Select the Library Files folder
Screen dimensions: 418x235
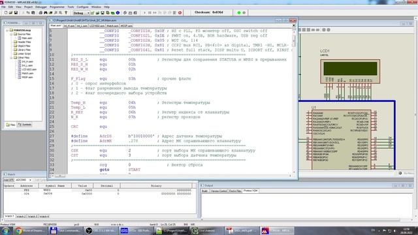(24, 50)
